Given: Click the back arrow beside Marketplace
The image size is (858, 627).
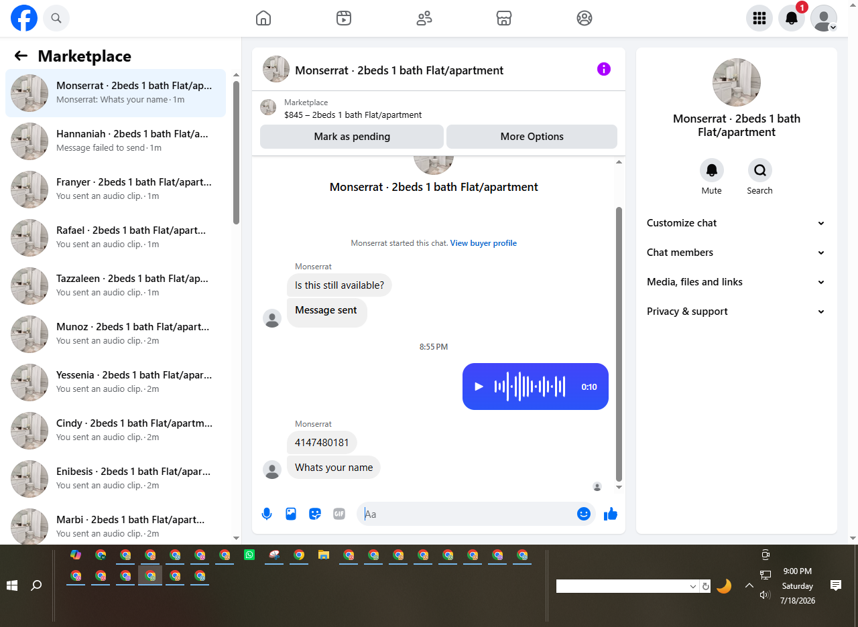Looking at the screenshot, I should (x=21, y=56).
